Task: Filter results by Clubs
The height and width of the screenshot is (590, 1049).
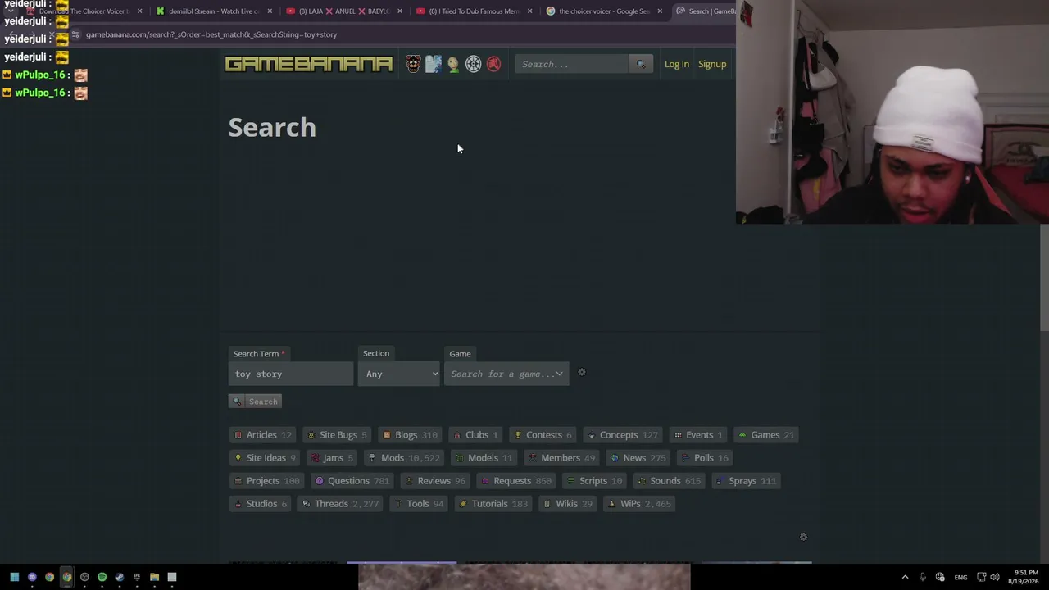Action: click(x=476, y=435)
